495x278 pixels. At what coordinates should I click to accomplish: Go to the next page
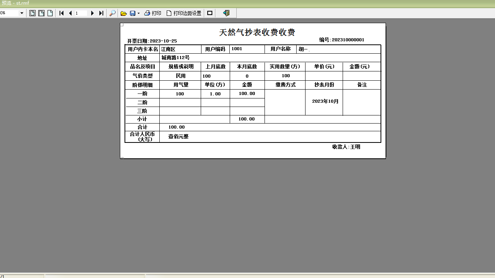(92, 13)
